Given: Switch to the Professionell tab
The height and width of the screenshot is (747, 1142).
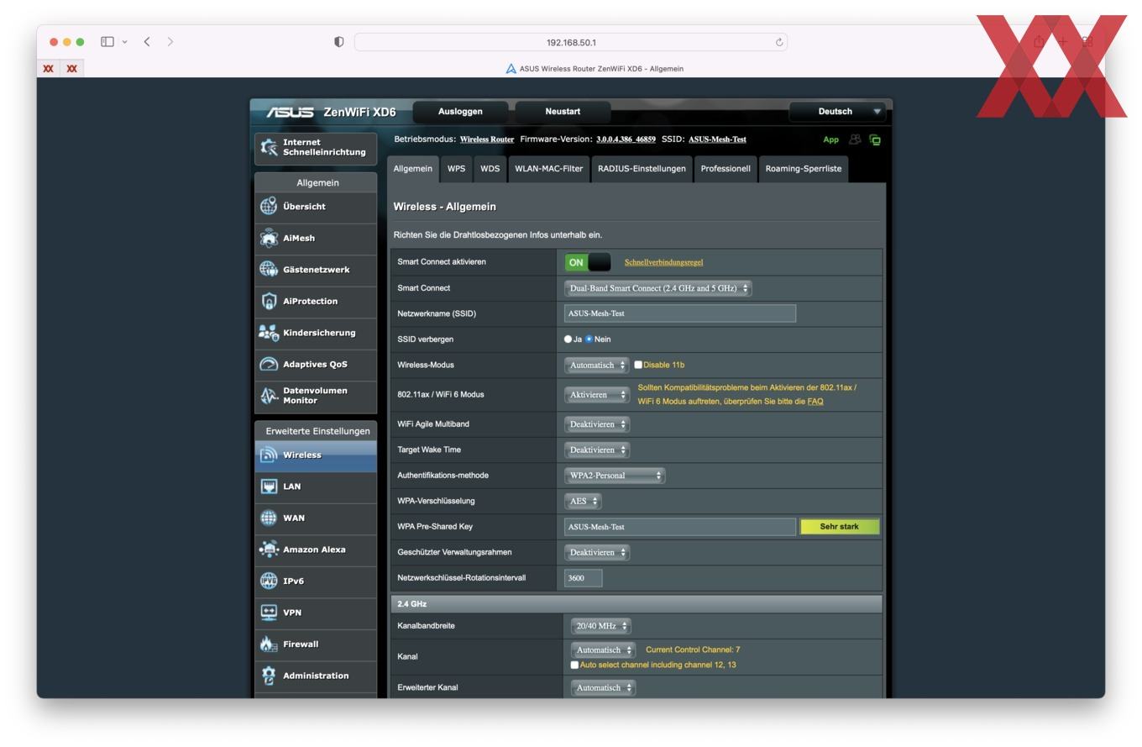Looking at the screenshot, I should click(x=726, y=169).
